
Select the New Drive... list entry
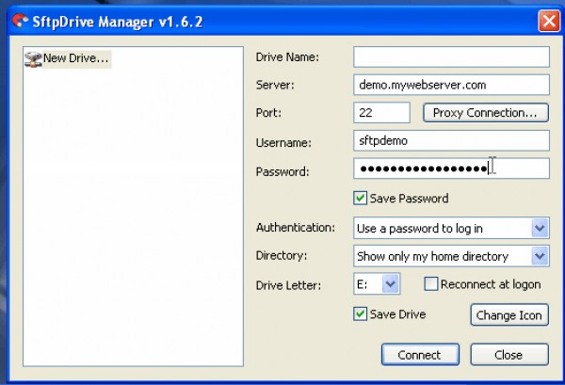[x=75, y=58]
